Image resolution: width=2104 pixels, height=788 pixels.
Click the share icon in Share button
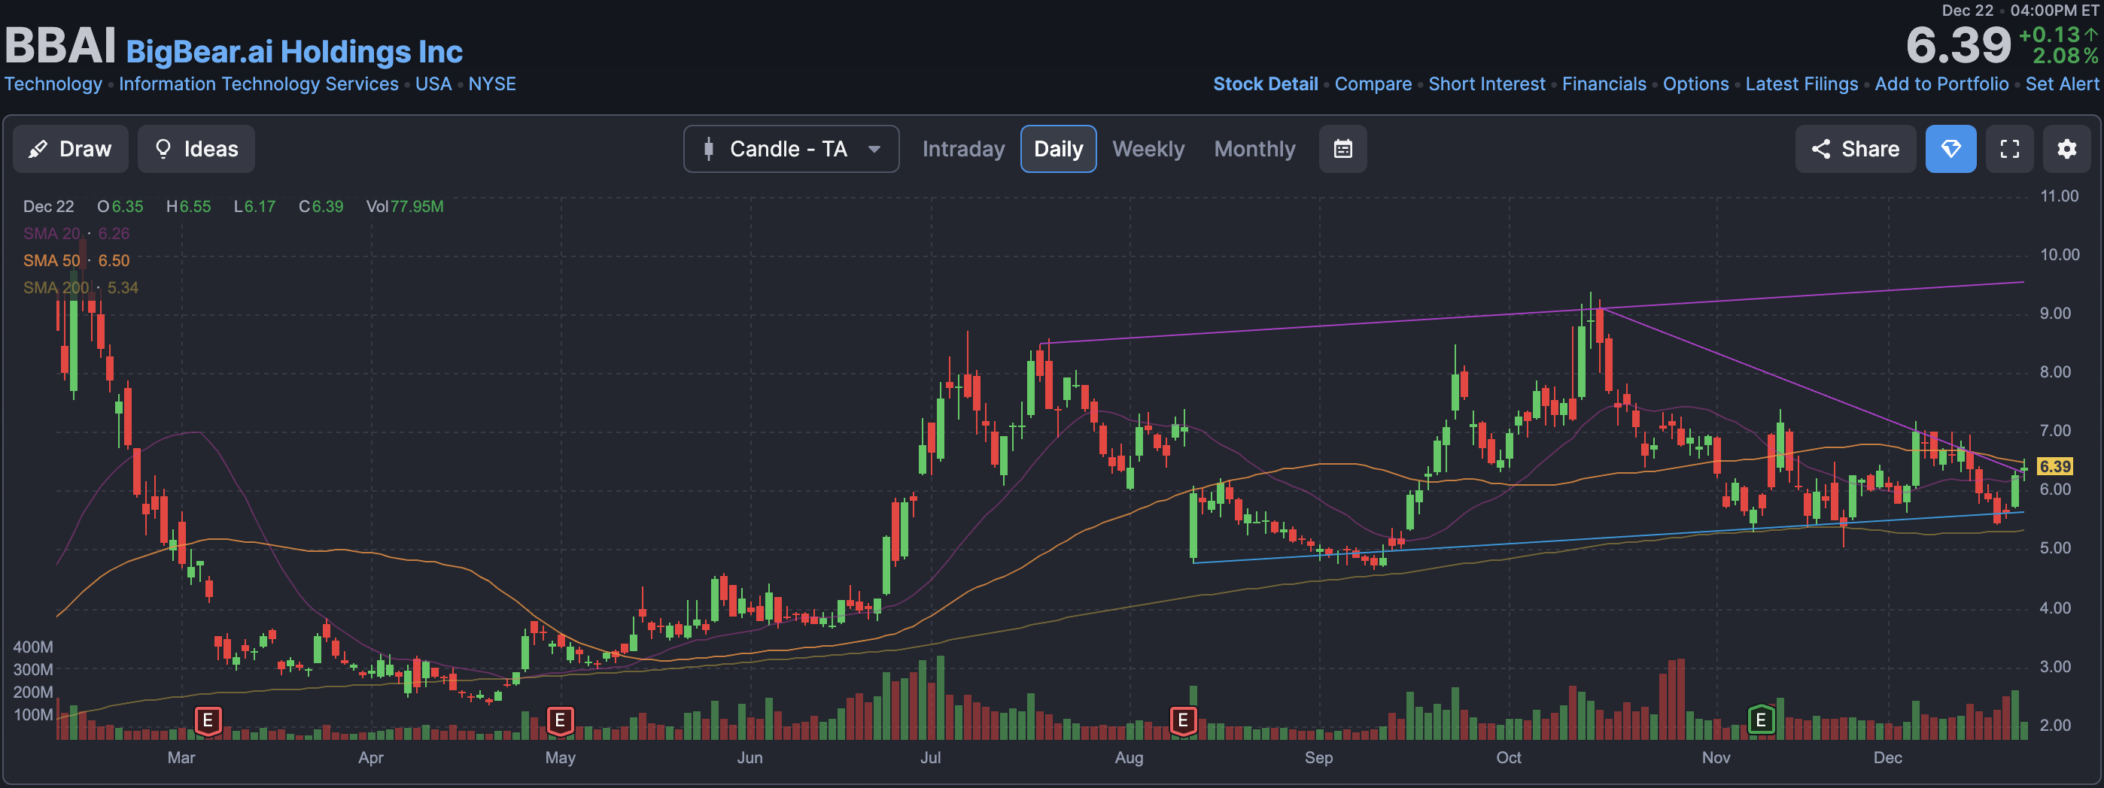(x=1820, y=148)
